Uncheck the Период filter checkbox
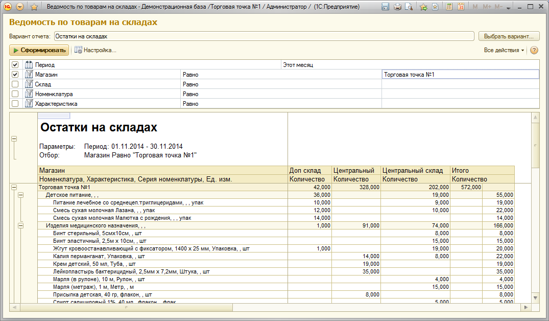Viewport: 549px width, 321px height. click(15, 65)
